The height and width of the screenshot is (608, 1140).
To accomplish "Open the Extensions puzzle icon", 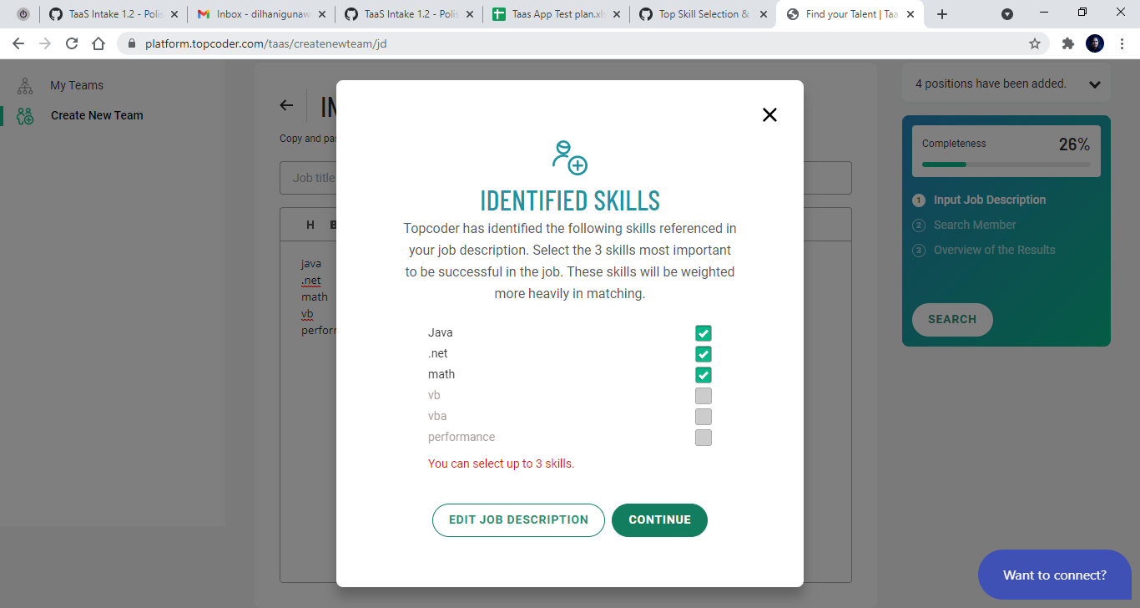I will 1067,43.
